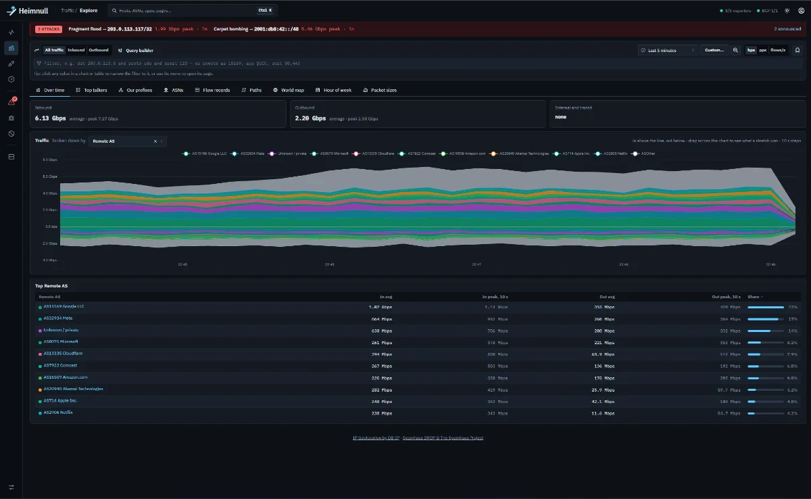Open the Flow records tab
Viewport: 811px width, 499px height.
click(x=213, y=90)
